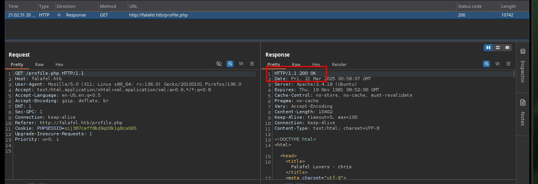Open the Inspector side panel icon
Screen dimensions: 538x184
523,51
